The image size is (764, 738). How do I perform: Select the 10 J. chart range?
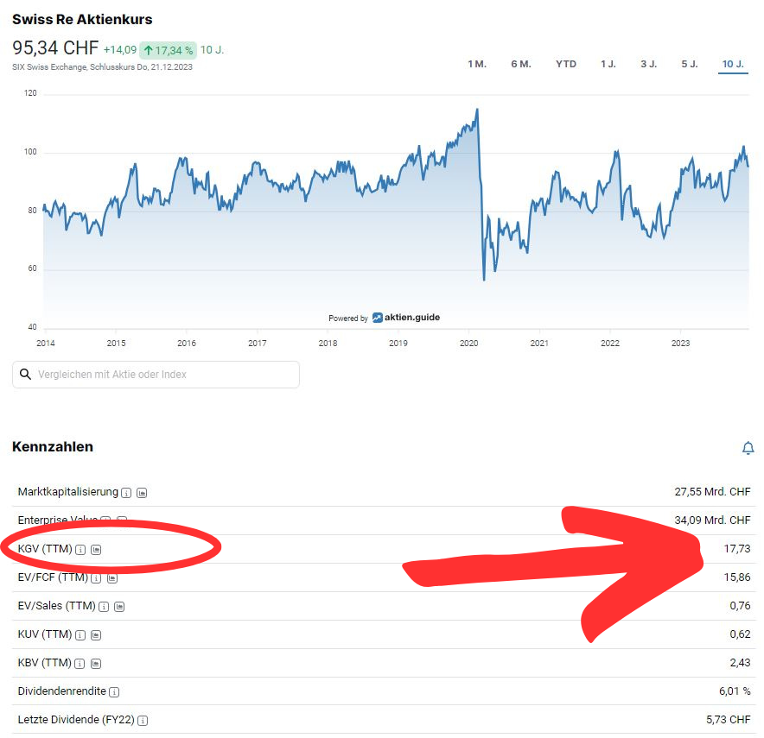click(x=733, y=64)
